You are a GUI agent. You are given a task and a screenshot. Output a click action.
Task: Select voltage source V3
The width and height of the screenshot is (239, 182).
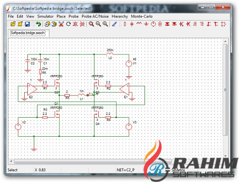pyautogui.click(x=129, y=127)
